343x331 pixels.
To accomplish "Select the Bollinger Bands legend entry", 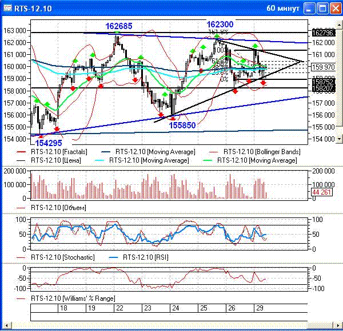I will click(x=255, y=152).
